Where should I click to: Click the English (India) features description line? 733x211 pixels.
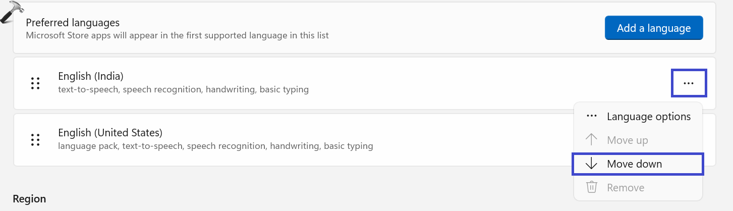point(183,90)
